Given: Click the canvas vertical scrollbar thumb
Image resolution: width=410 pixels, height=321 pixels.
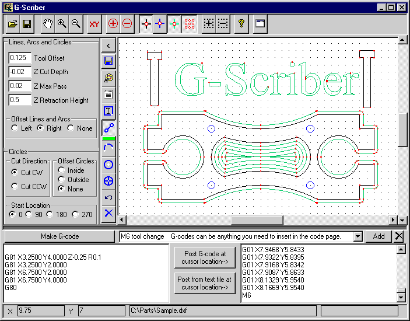Looking at the screenshot, I should pyautogui.click(x=402, y=130).
